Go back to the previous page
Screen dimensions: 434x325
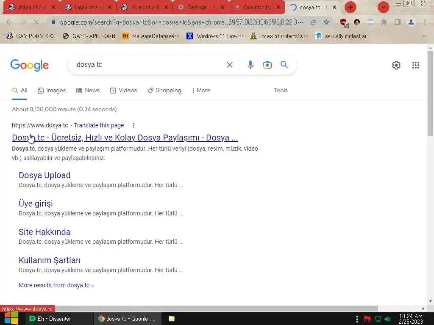(x=9, y=22)
